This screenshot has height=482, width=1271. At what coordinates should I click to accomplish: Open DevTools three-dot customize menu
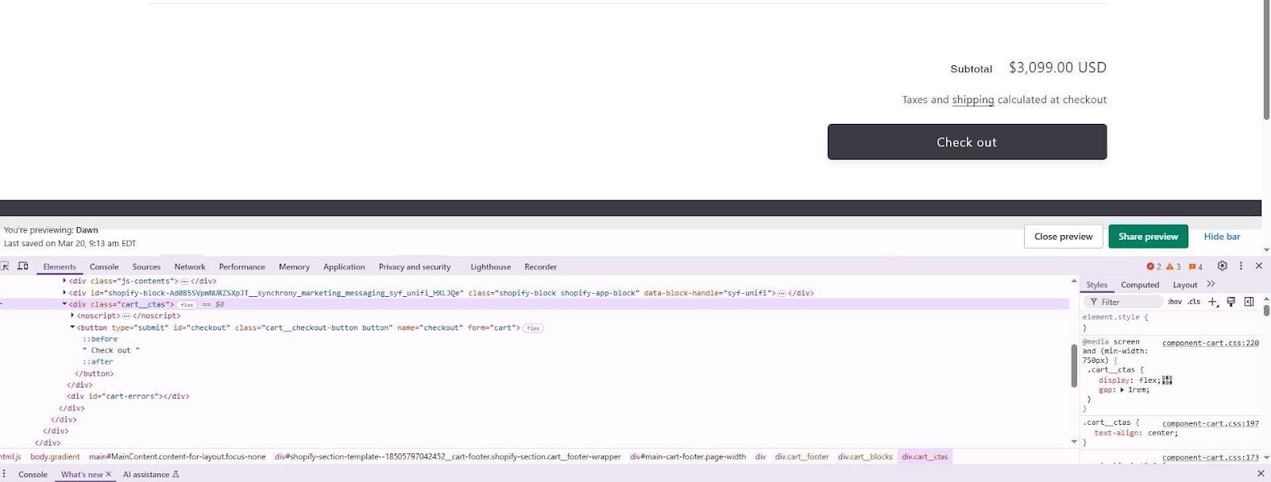[1241, 266]
